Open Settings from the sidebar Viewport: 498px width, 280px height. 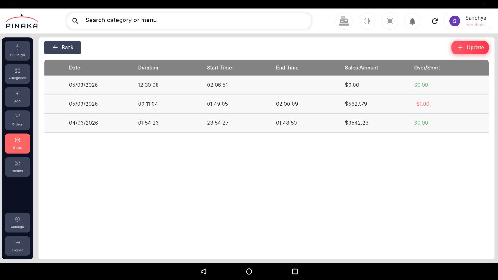[17, 222]
